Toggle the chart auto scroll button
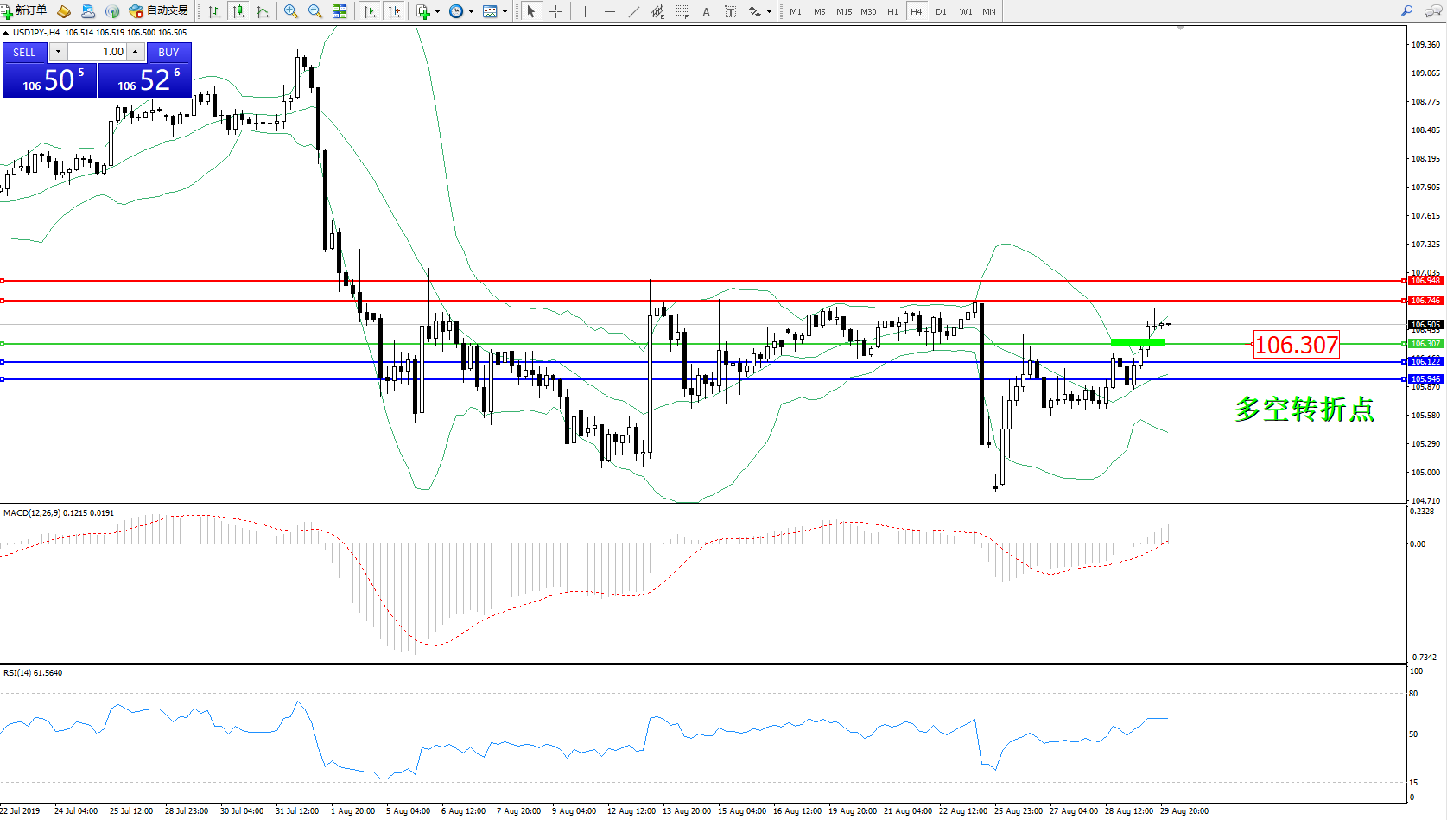This screenshot has height=820, width=1447. point(370,11)
